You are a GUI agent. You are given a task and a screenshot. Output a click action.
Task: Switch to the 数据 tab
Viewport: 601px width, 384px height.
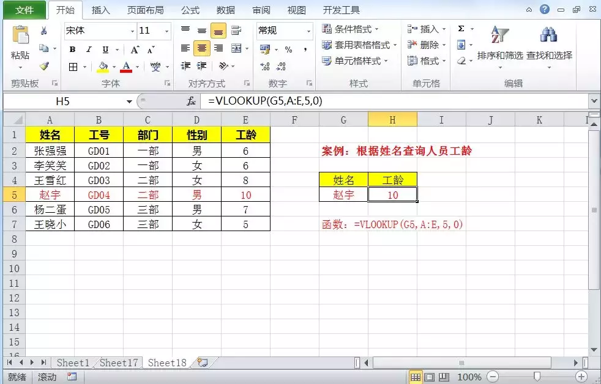(x=226, y=10)
